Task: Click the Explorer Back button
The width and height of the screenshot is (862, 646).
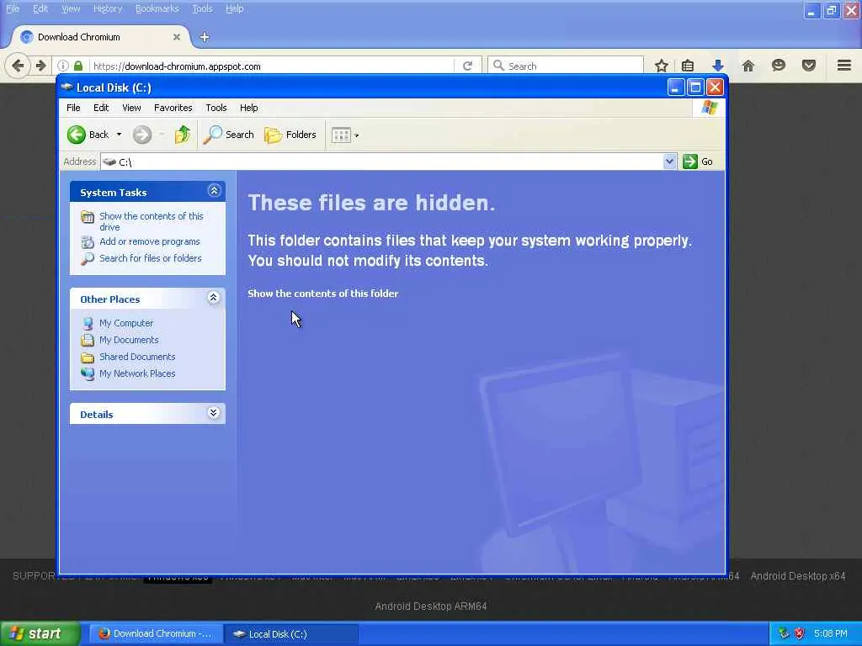Action: click(88, 135)
